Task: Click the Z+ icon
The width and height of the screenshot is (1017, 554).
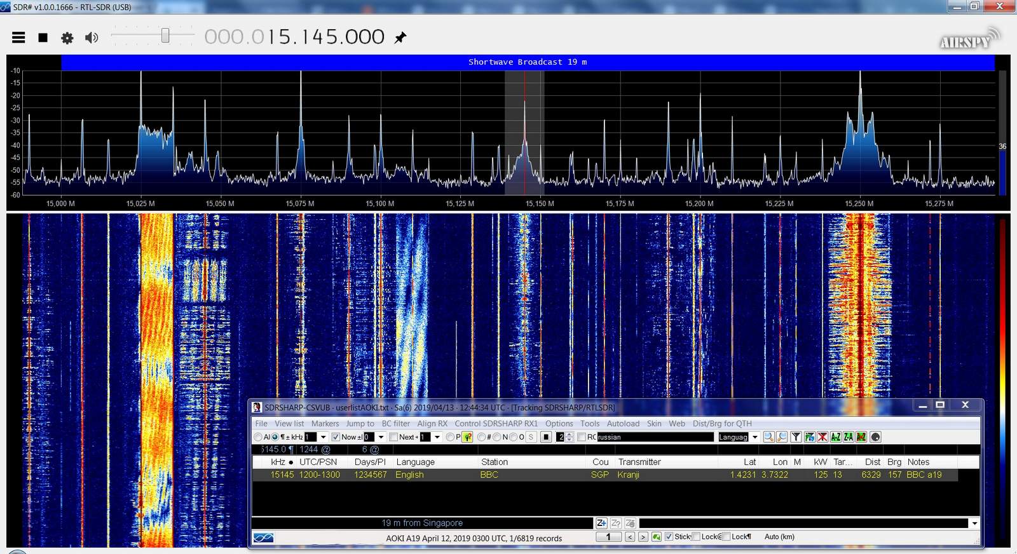Action: click(602, 523)
